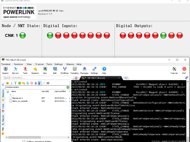Open the Packages manager

[x=84, y=70]
